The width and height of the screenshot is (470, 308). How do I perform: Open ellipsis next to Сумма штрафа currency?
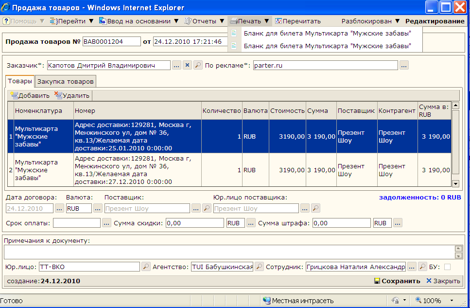coord(398,223)
